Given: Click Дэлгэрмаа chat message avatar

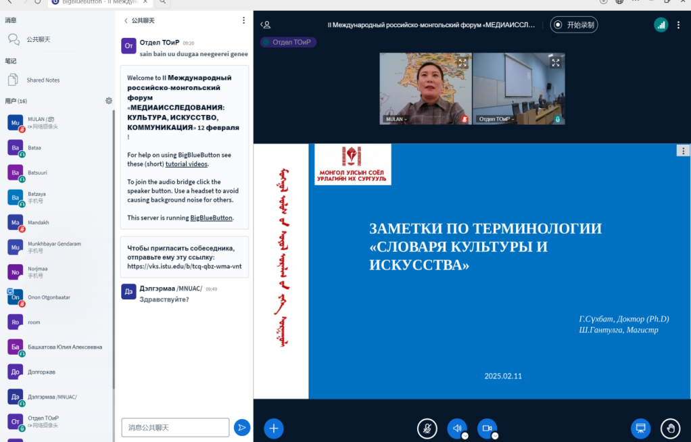Looking at the screenshot, I should [128, 292].
